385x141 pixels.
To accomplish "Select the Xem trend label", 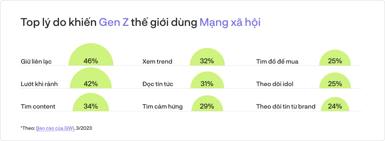I will [x=157, y=61].
